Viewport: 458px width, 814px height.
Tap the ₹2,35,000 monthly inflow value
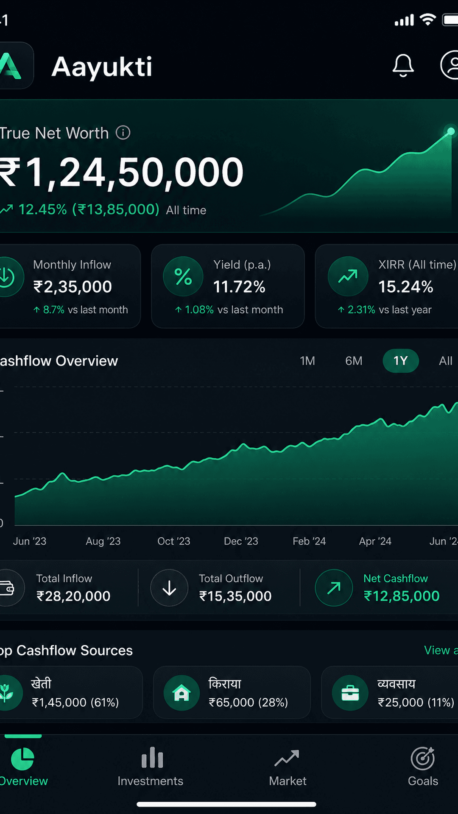pyautogui.click(x=73, y=287)
